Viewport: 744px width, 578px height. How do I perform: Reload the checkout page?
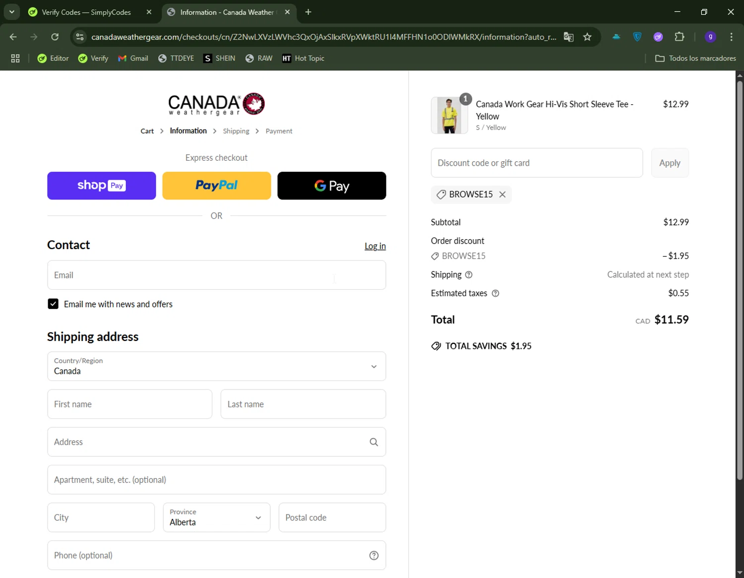coord(55,37)
